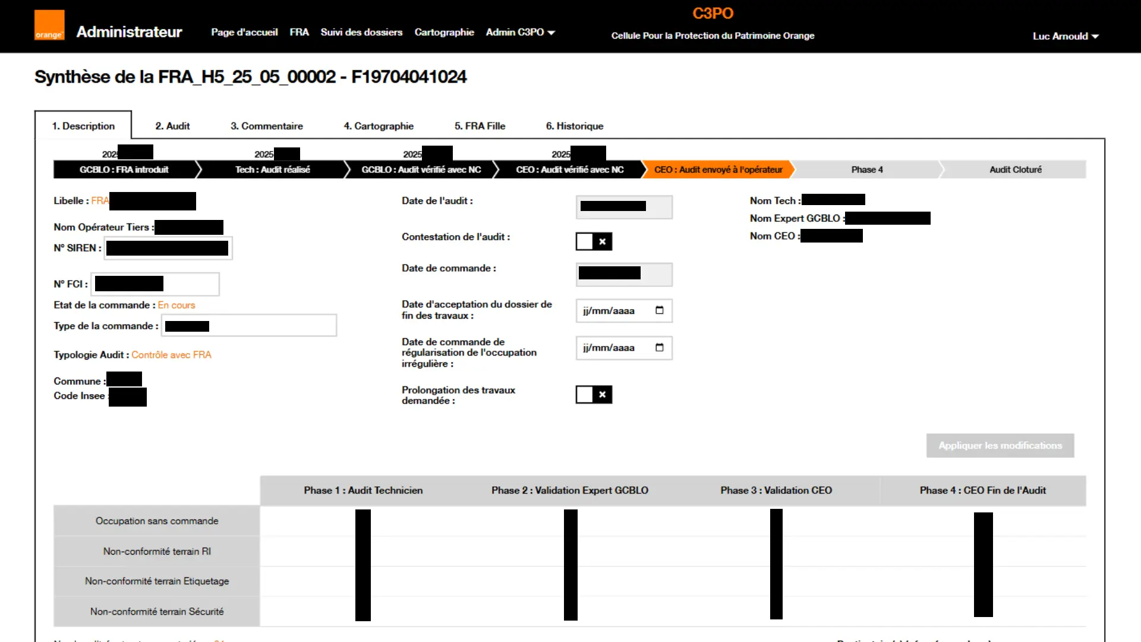
Task: Open Cartographie in top navigation
Action: pyautogui.click(x=444, y=32)
